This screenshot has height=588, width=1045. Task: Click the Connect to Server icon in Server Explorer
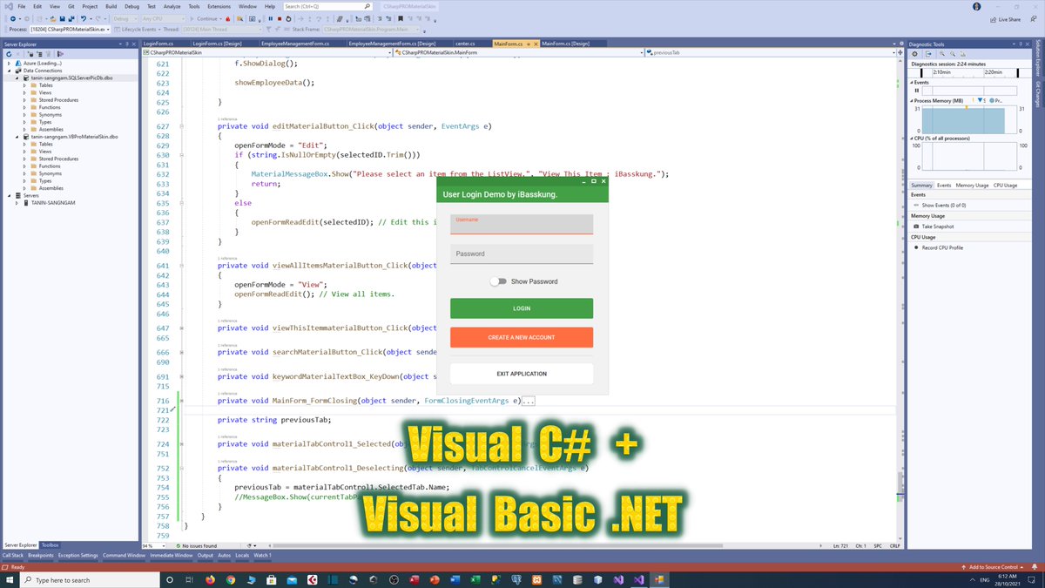coord(40,54)
